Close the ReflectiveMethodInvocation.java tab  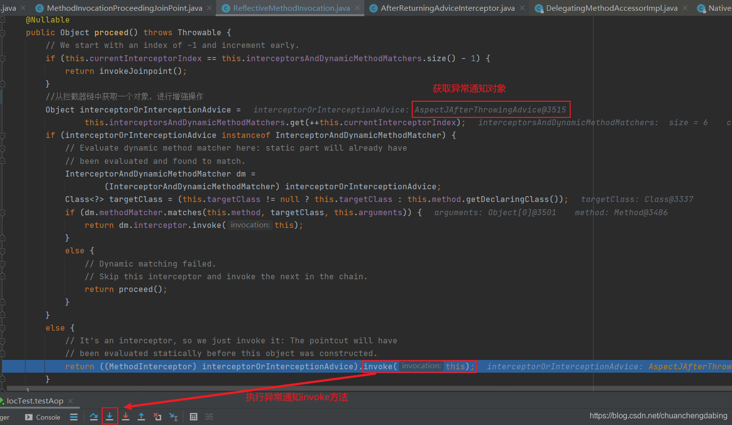(357, 8)
